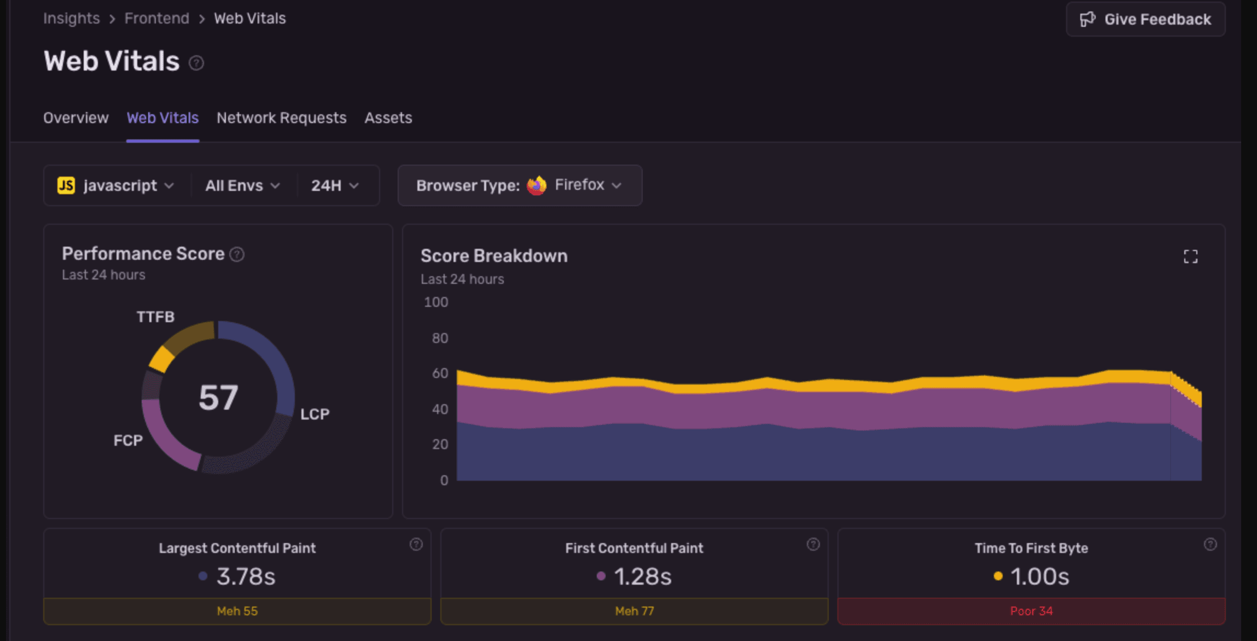The image size is (1257, 641).
Task: Click the help icon beside the Web Vitals title
Action: 196,63
